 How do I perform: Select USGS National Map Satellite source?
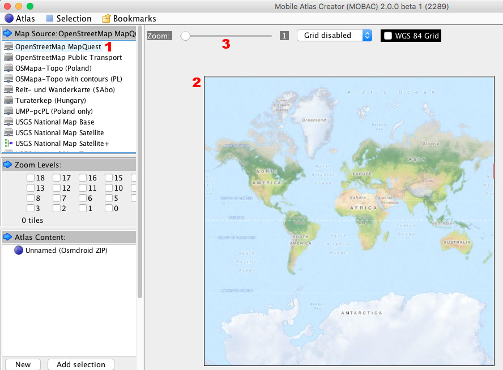59,132
